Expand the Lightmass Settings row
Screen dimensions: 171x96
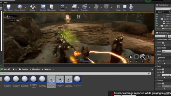[x=156, y=61]
